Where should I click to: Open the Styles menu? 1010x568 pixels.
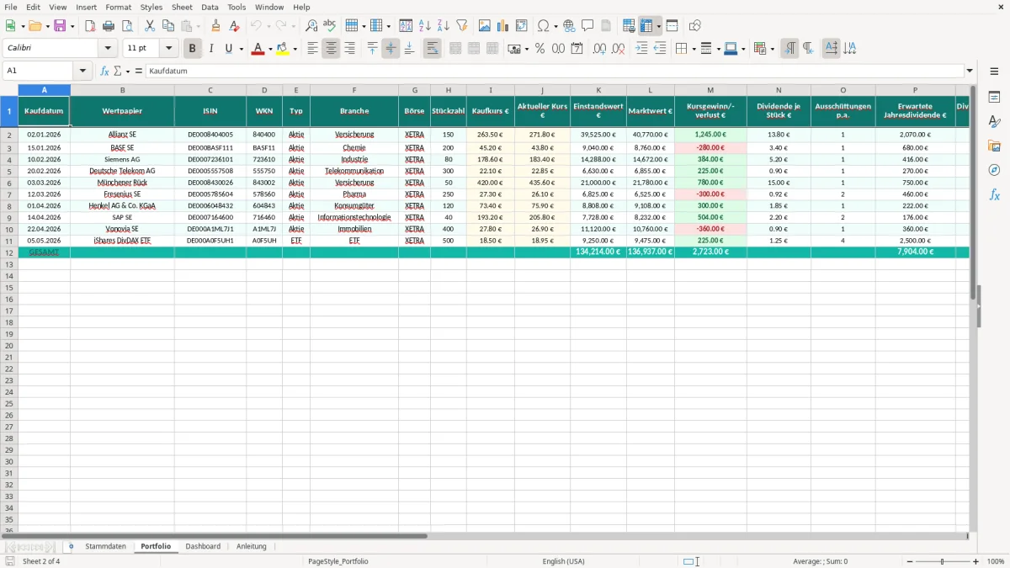(x=151, y=7)
